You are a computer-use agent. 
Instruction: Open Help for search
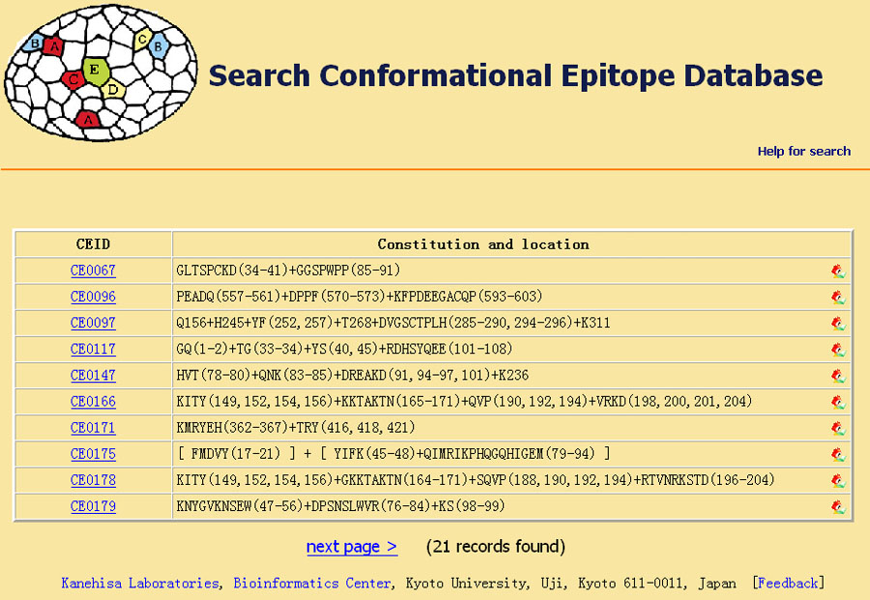pos(804,152)
